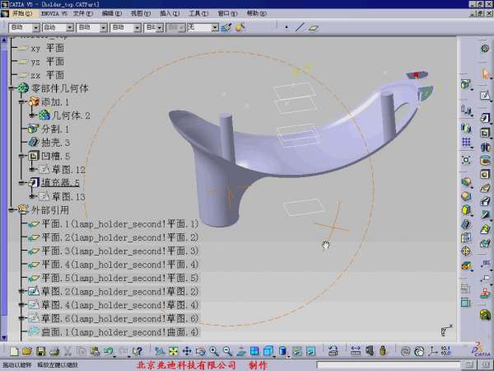Click the Select arrow tool
The height and width of the screenshot is (371, 494).
coord(486,74)
